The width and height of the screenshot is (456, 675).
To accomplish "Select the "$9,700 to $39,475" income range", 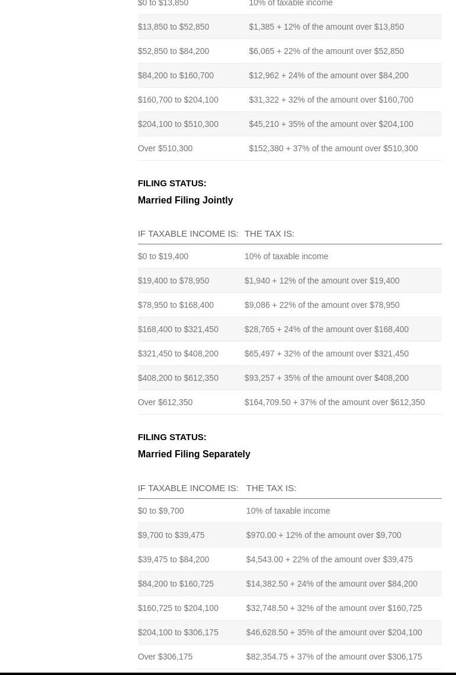I will pyautogui.click(x=171, y=535).
